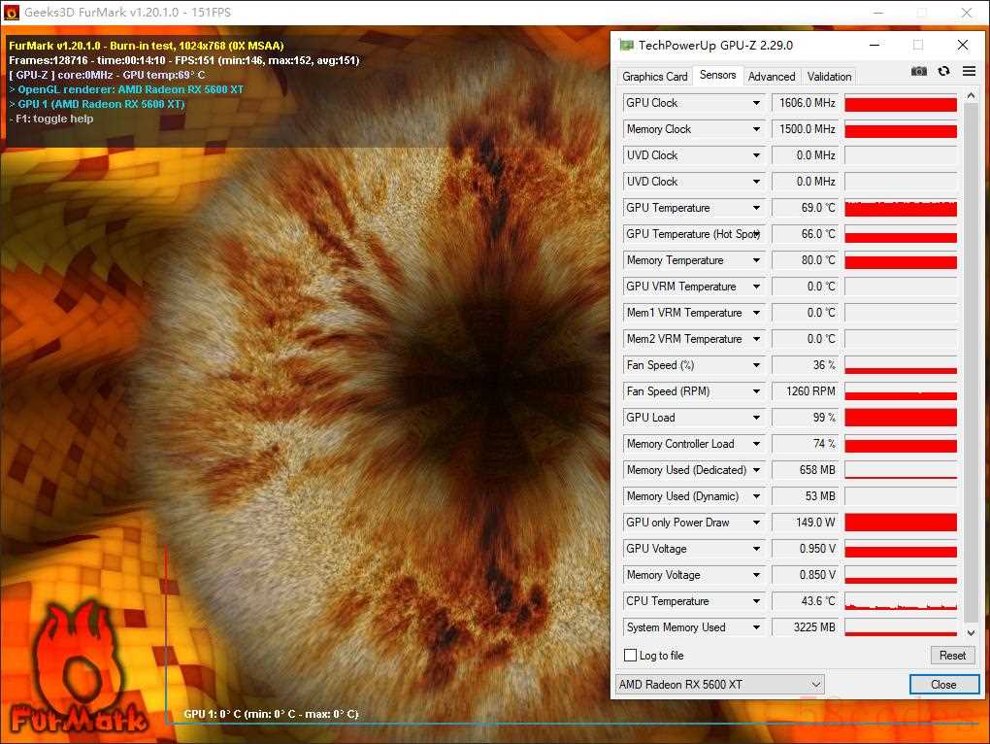Open the GPU Clock sensor dropdown
This screenshot has width=990, height=744.
756,103
